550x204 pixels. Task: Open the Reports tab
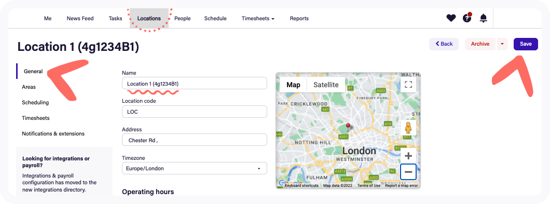pyautogui.click(x=299, y=19)
